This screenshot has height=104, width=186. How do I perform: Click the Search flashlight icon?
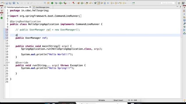tap(90, 3)
